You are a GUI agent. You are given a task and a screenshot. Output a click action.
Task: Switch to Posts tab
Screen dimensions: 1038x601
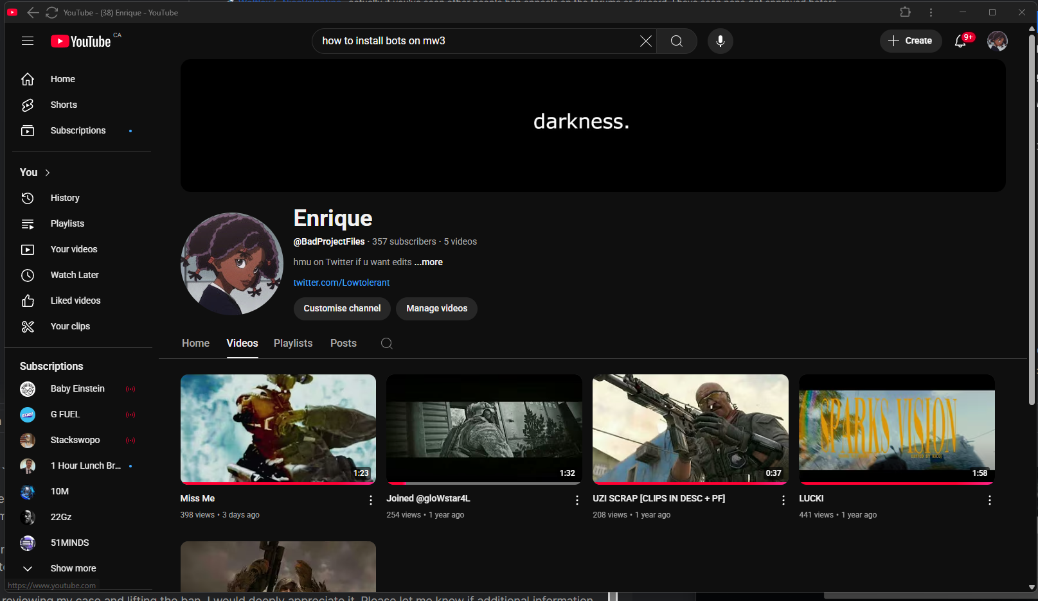point(343,343)
